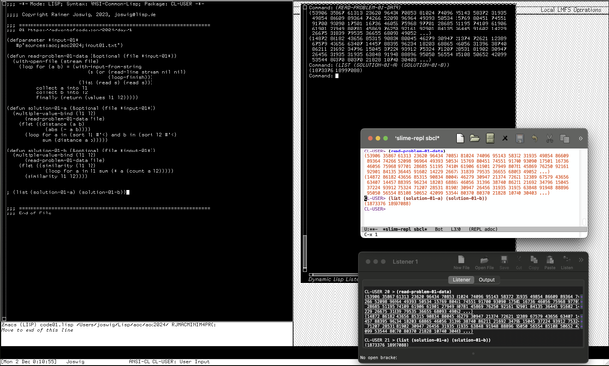The height and width of the screenshot is (366, 609).
Task: Open a file via slime-repl folder icon
Action: point(474,138)
